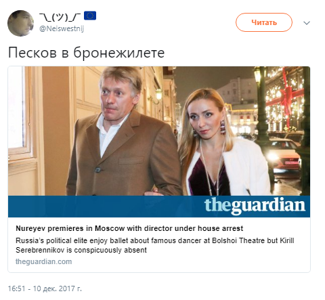Click the blue Guardian banner strip
This screenshot has width=325, height=300.
159,207
